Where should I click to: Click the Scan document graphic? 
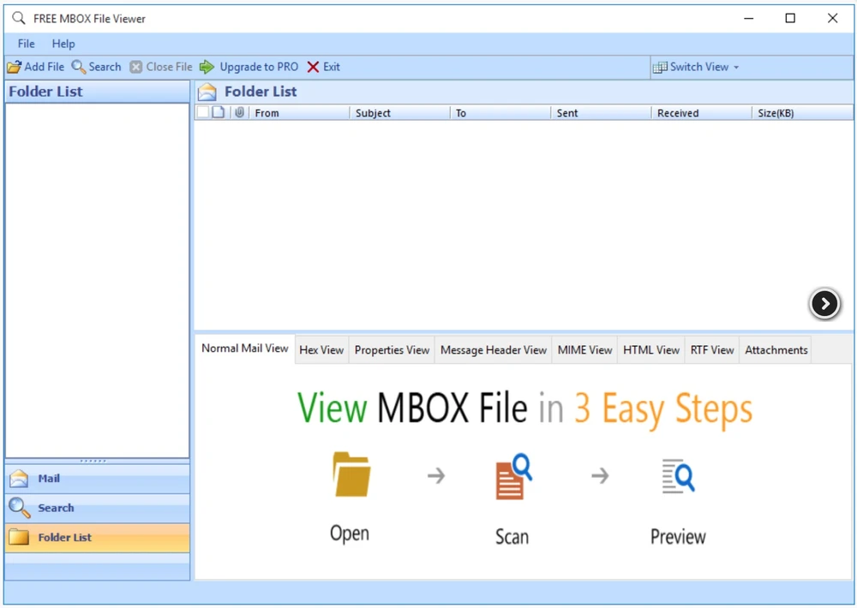click(x=513, y=476)
